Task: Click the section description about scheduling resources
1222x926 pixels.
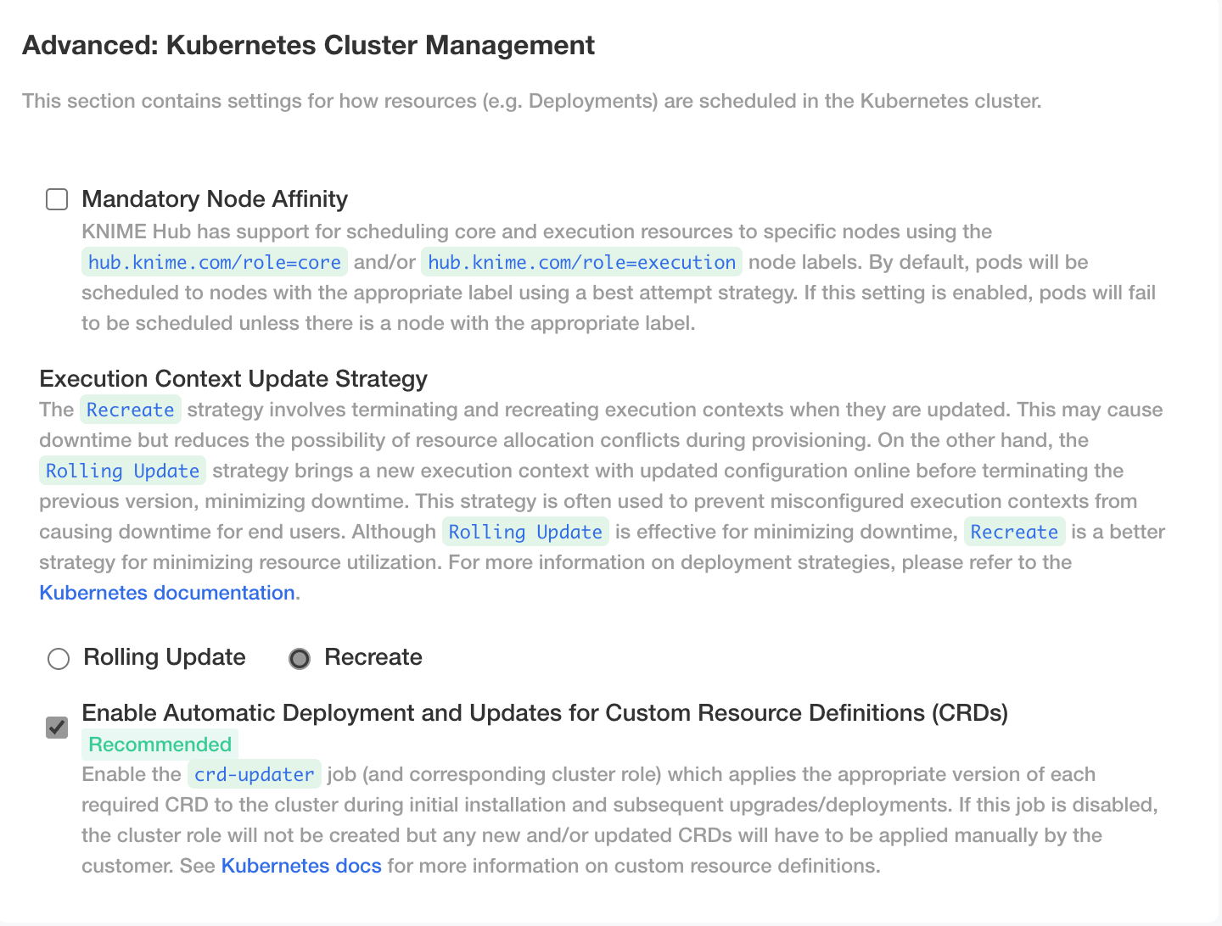Action: coord(531,101)
